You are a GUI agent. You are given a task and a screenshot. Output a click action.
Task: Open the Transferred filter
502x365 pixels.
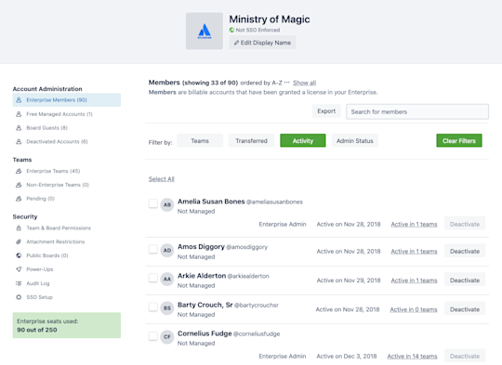251,141
